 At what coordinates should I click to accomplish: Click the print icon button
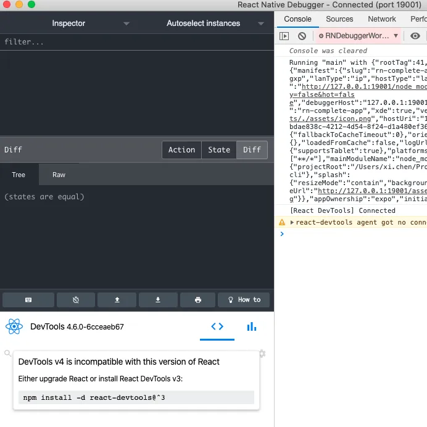[198, 300]
